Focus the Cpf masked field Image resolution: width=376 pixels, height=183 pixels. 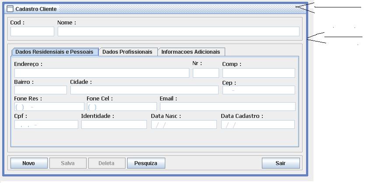pyautogui.click(x=46, y=124)
